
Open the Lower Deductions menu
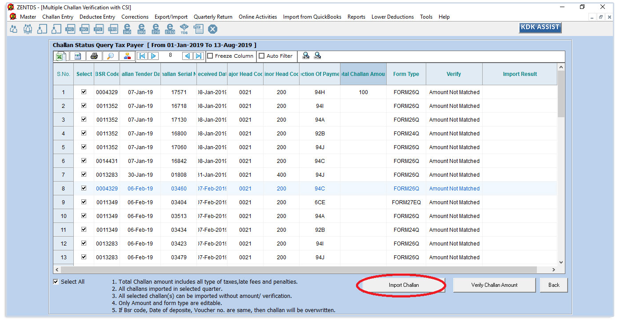[x=392, y=17]
